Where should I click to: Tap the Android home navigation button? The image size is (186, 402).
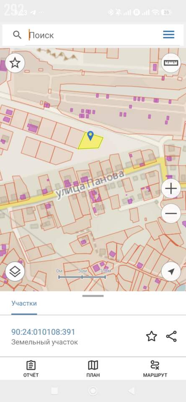pos(93,391)
